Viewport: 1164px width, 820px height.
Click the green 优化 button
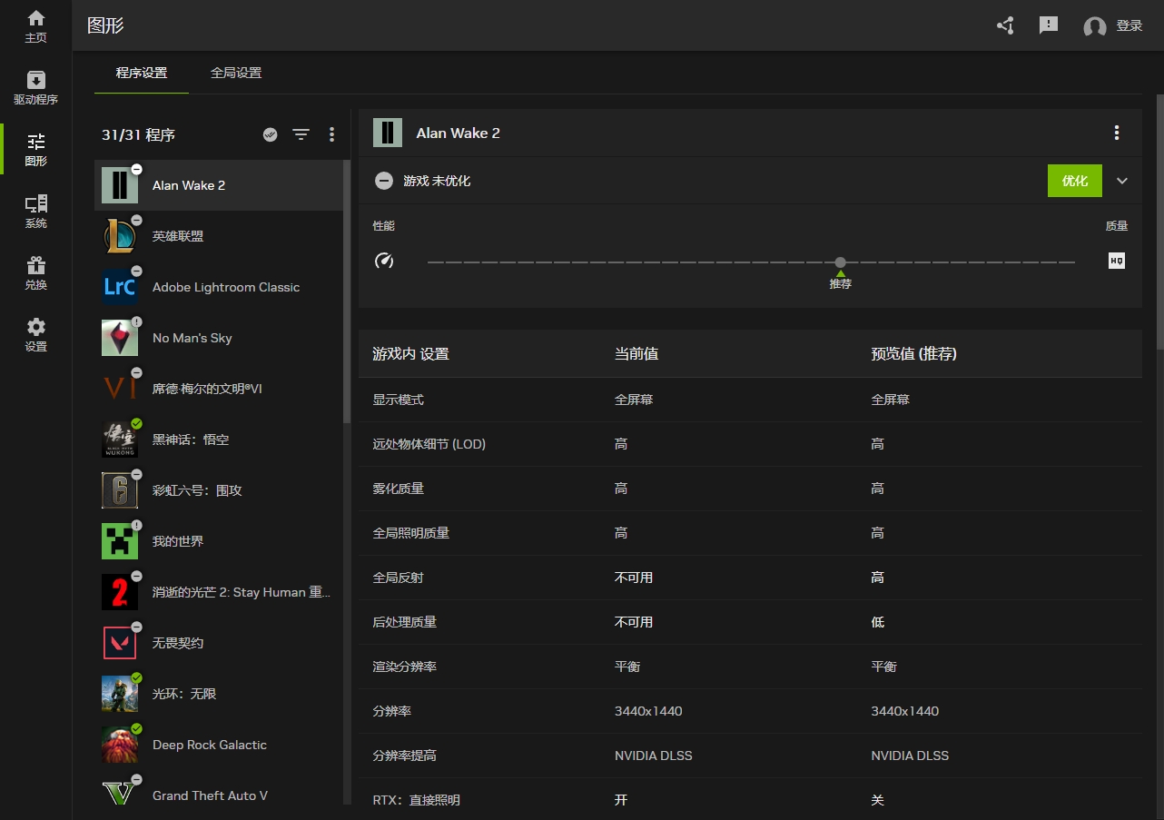[x=1074, y=181]
